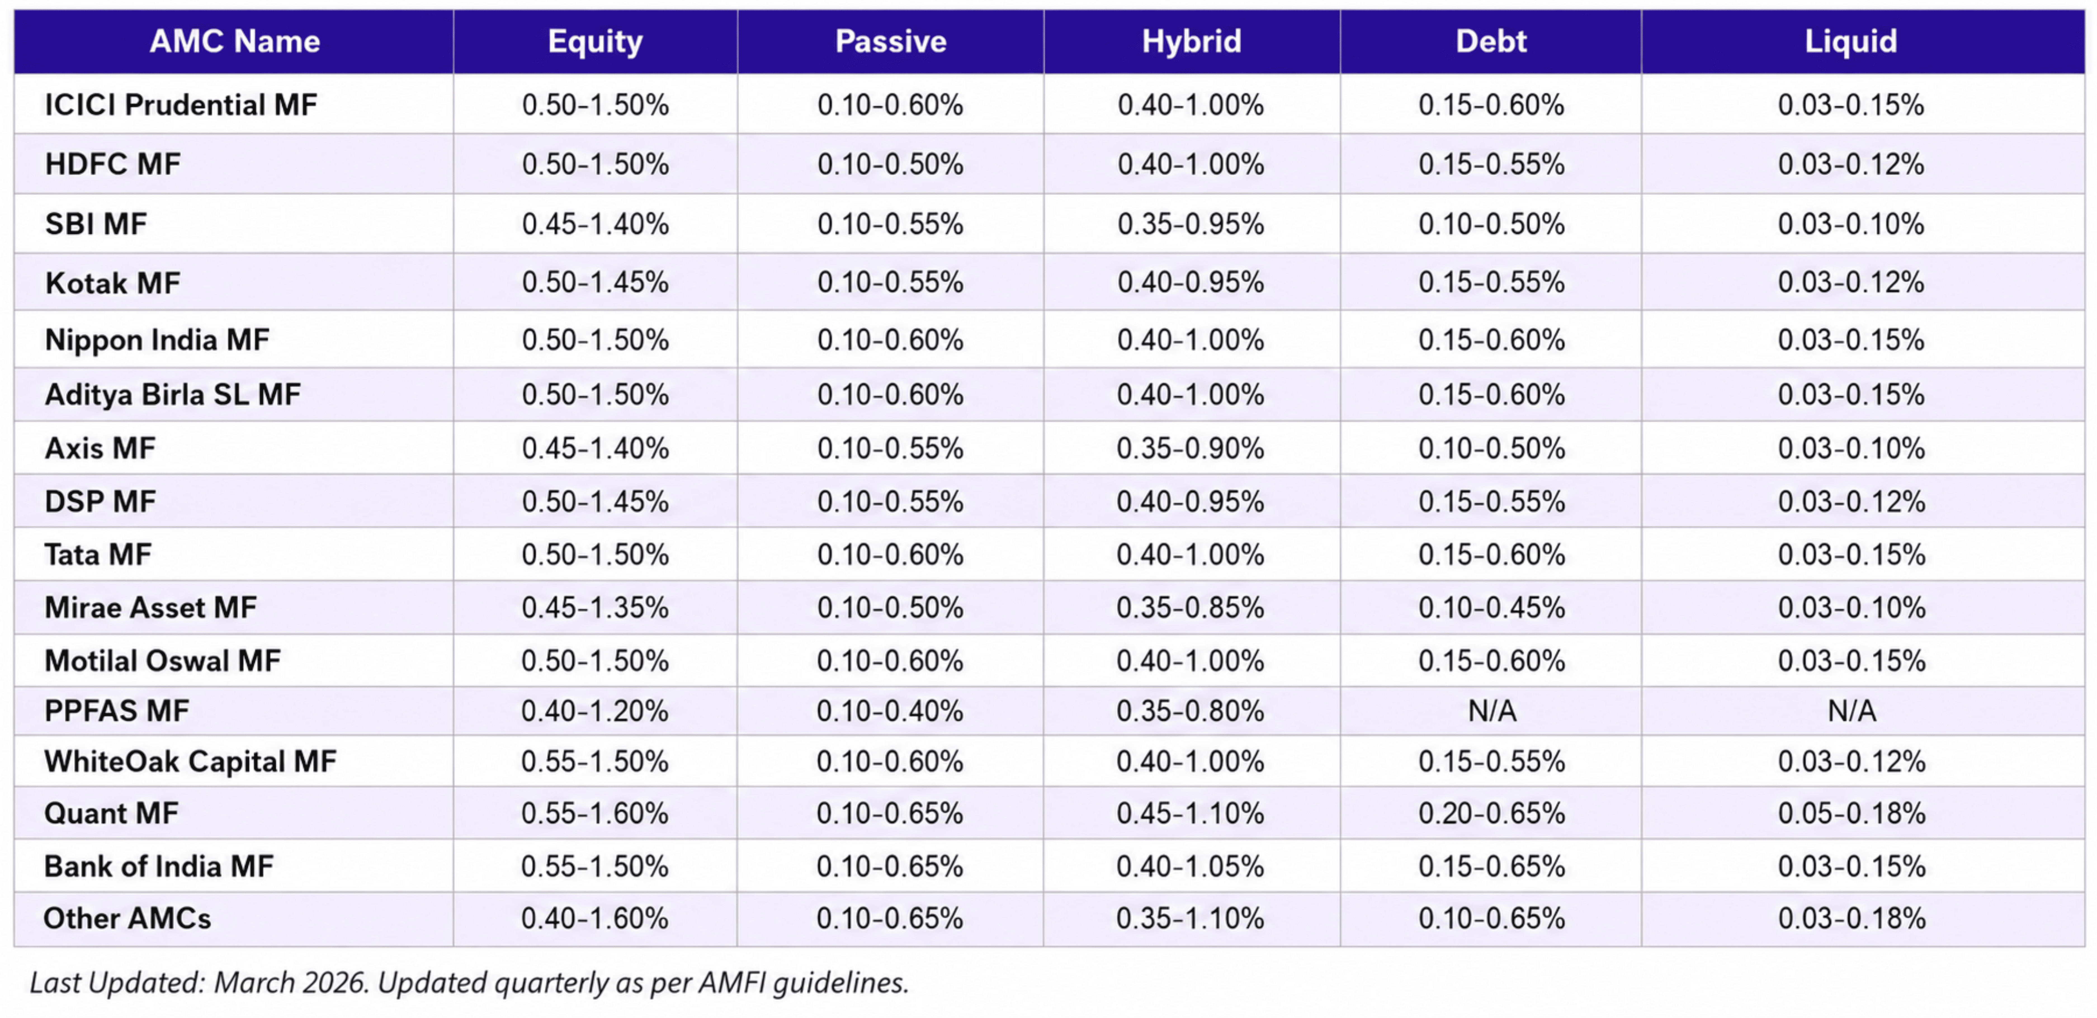Select the Equity column header
Screen dimensions: 2097x1018
point(595,41)
